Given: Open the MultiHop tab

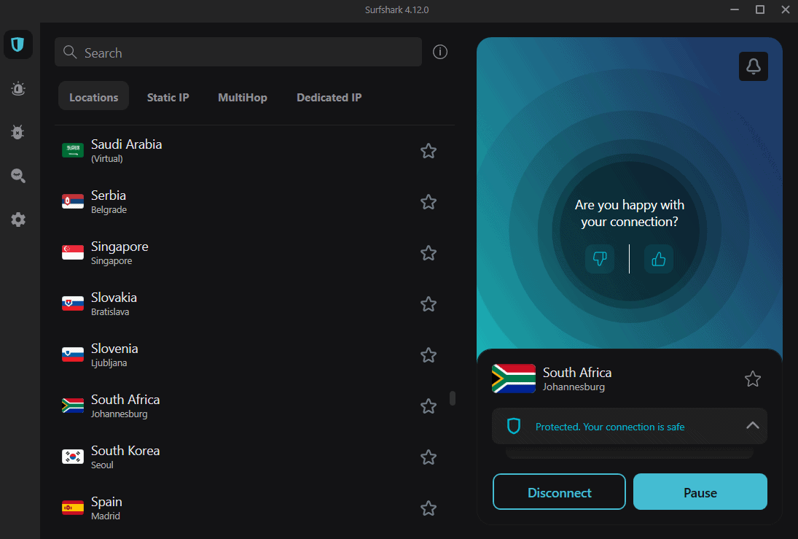Looking at the screenshot, I should [242, 97].
